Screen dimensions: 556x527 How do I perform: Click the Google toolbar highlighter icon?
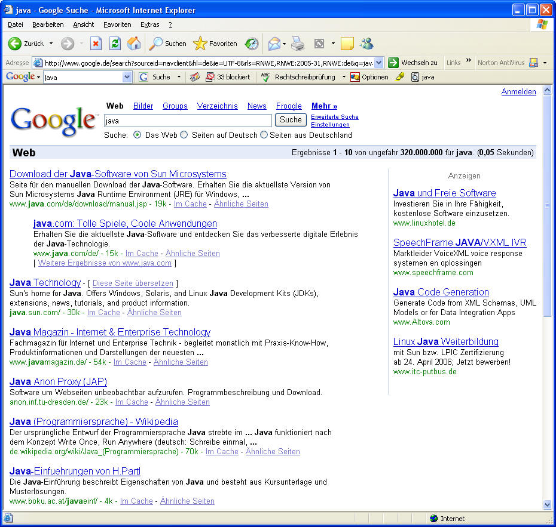pos(401,77)
